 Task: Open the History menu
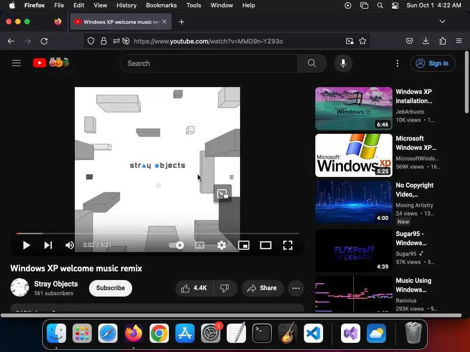point(126,5)
